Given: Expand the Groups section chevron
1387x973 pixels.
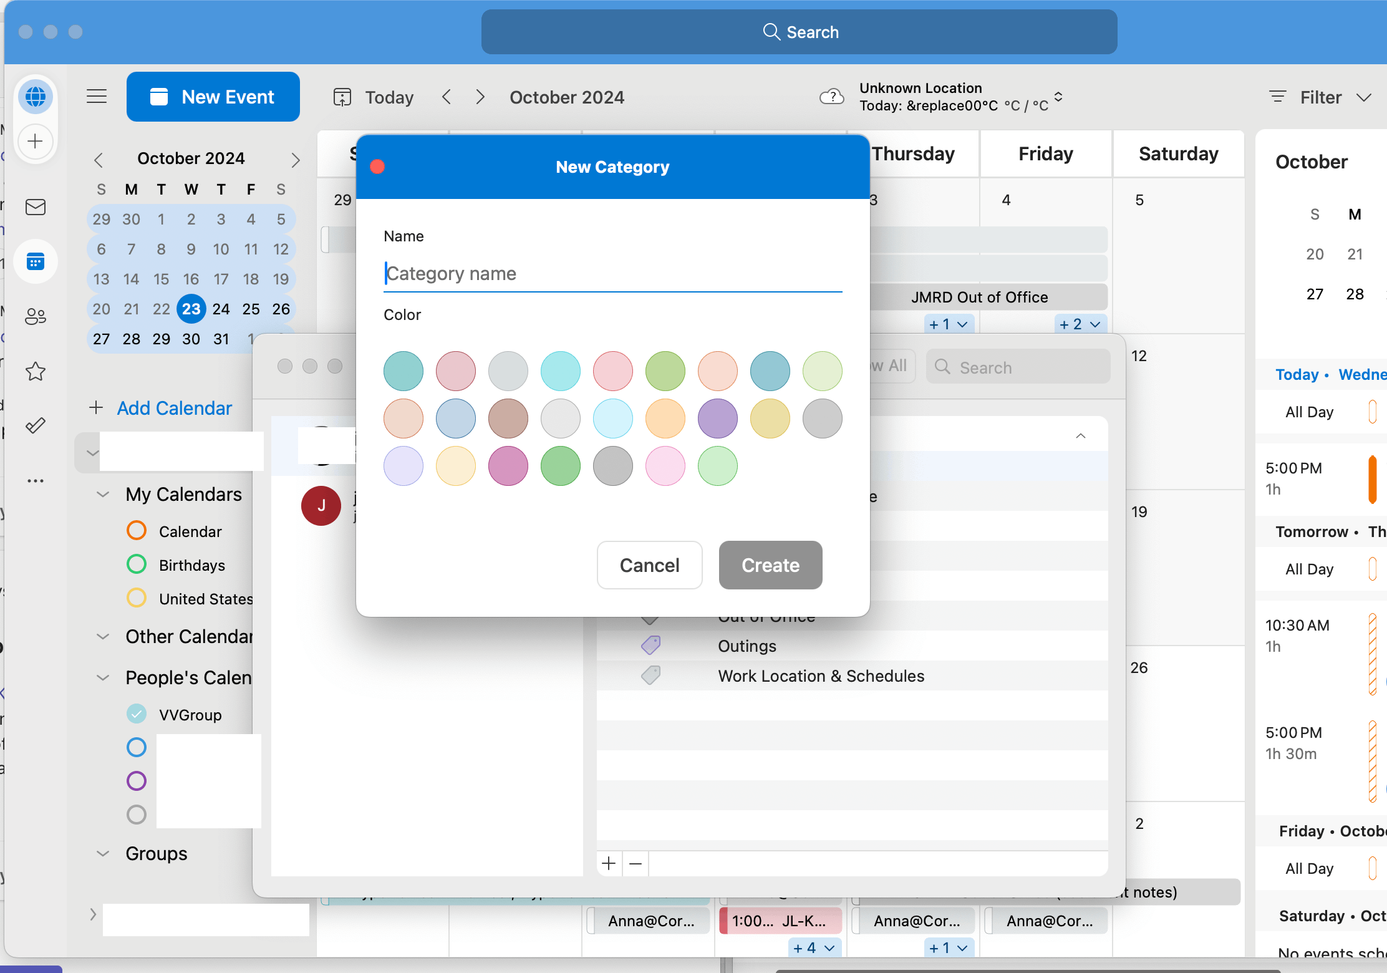Looking at the screenshot, I should pos(103,854).
